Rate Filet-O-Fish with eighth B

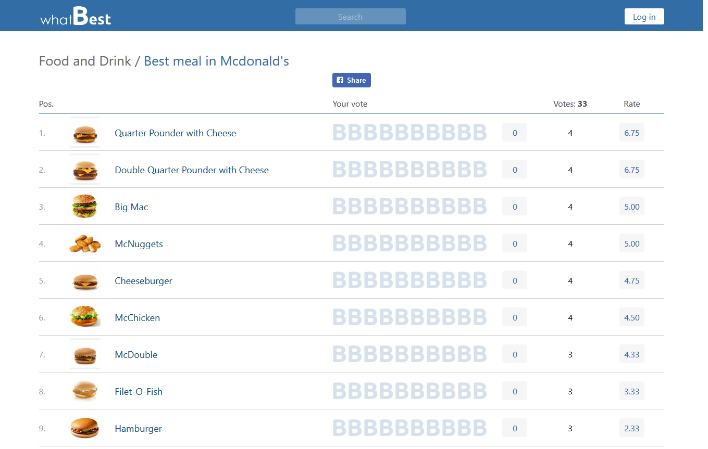coord(449,392)
